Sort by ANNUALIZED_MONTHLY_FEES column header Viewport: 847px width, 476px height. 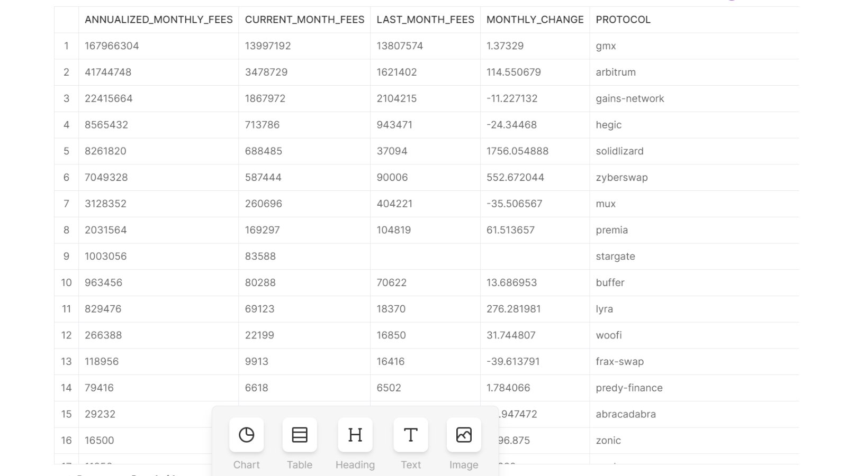pos(158,20)
